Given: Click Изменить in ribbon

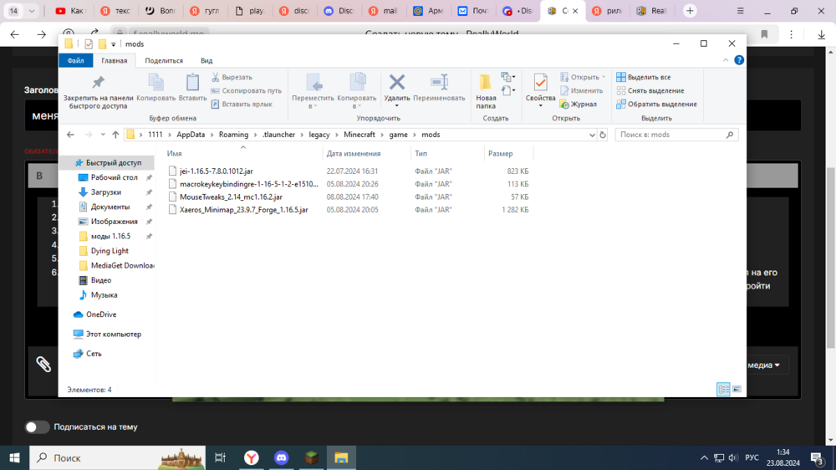Looking at the screenshot, I should pos(581,90).
